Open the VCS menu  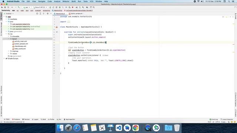91,1
